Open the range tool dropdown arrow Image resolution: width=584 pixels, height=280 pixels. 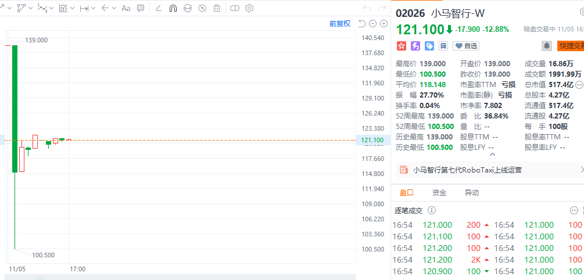[x=93, y=8]
